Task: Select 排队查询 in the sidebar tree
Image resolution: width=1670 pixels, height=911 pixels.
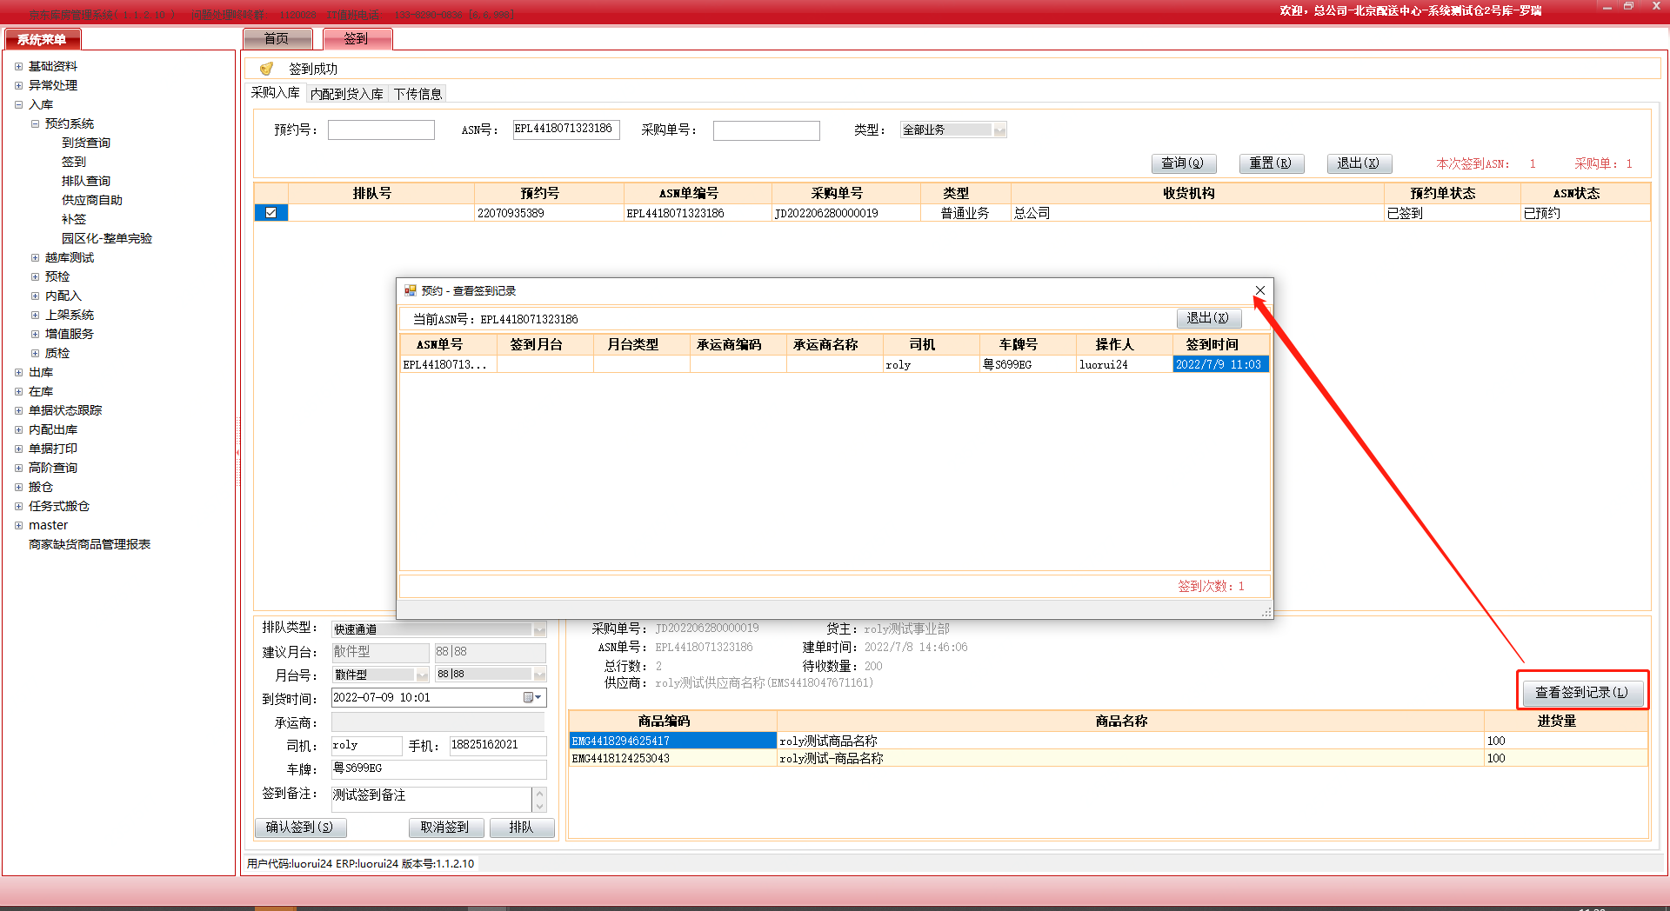Action: 86,181
